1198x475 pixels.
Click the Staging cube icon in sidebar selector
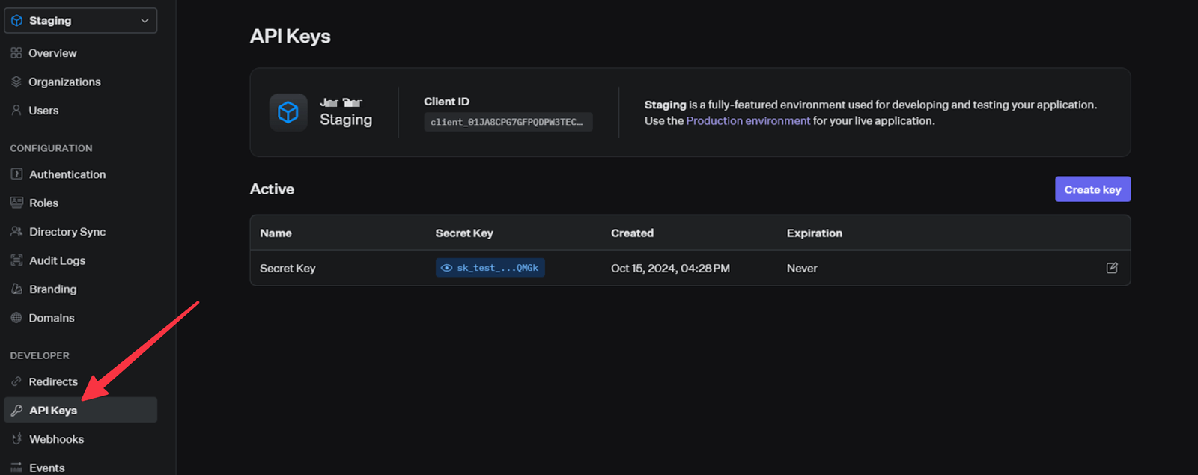[16, 21]
